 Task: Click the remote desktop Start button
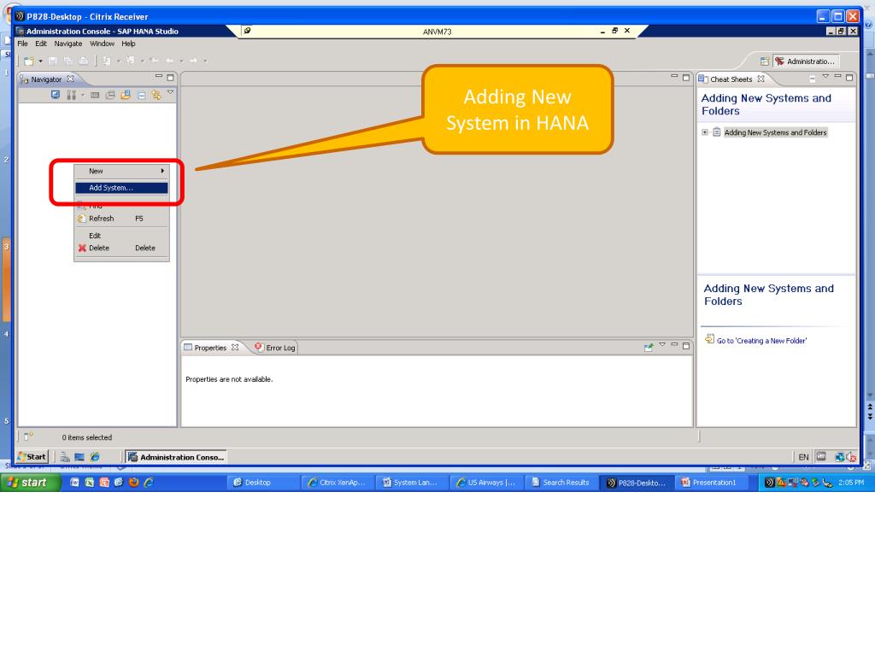[x=32, y=456]
